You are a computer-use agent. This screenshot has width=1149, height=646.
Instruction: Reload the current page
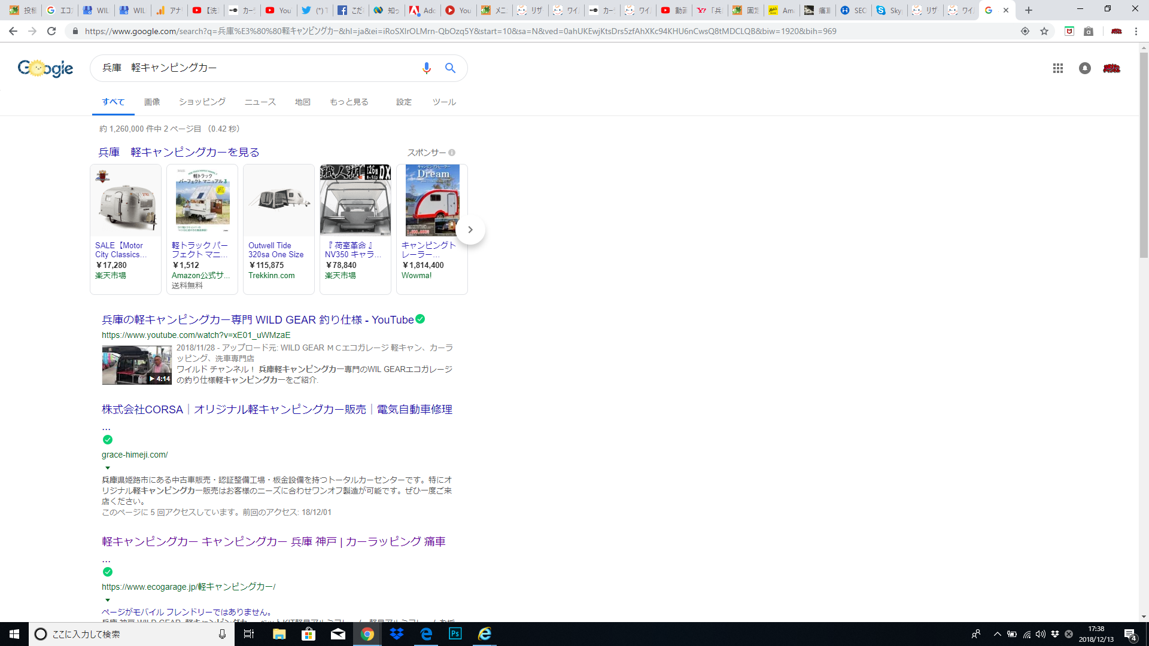[x=51, y=31]
